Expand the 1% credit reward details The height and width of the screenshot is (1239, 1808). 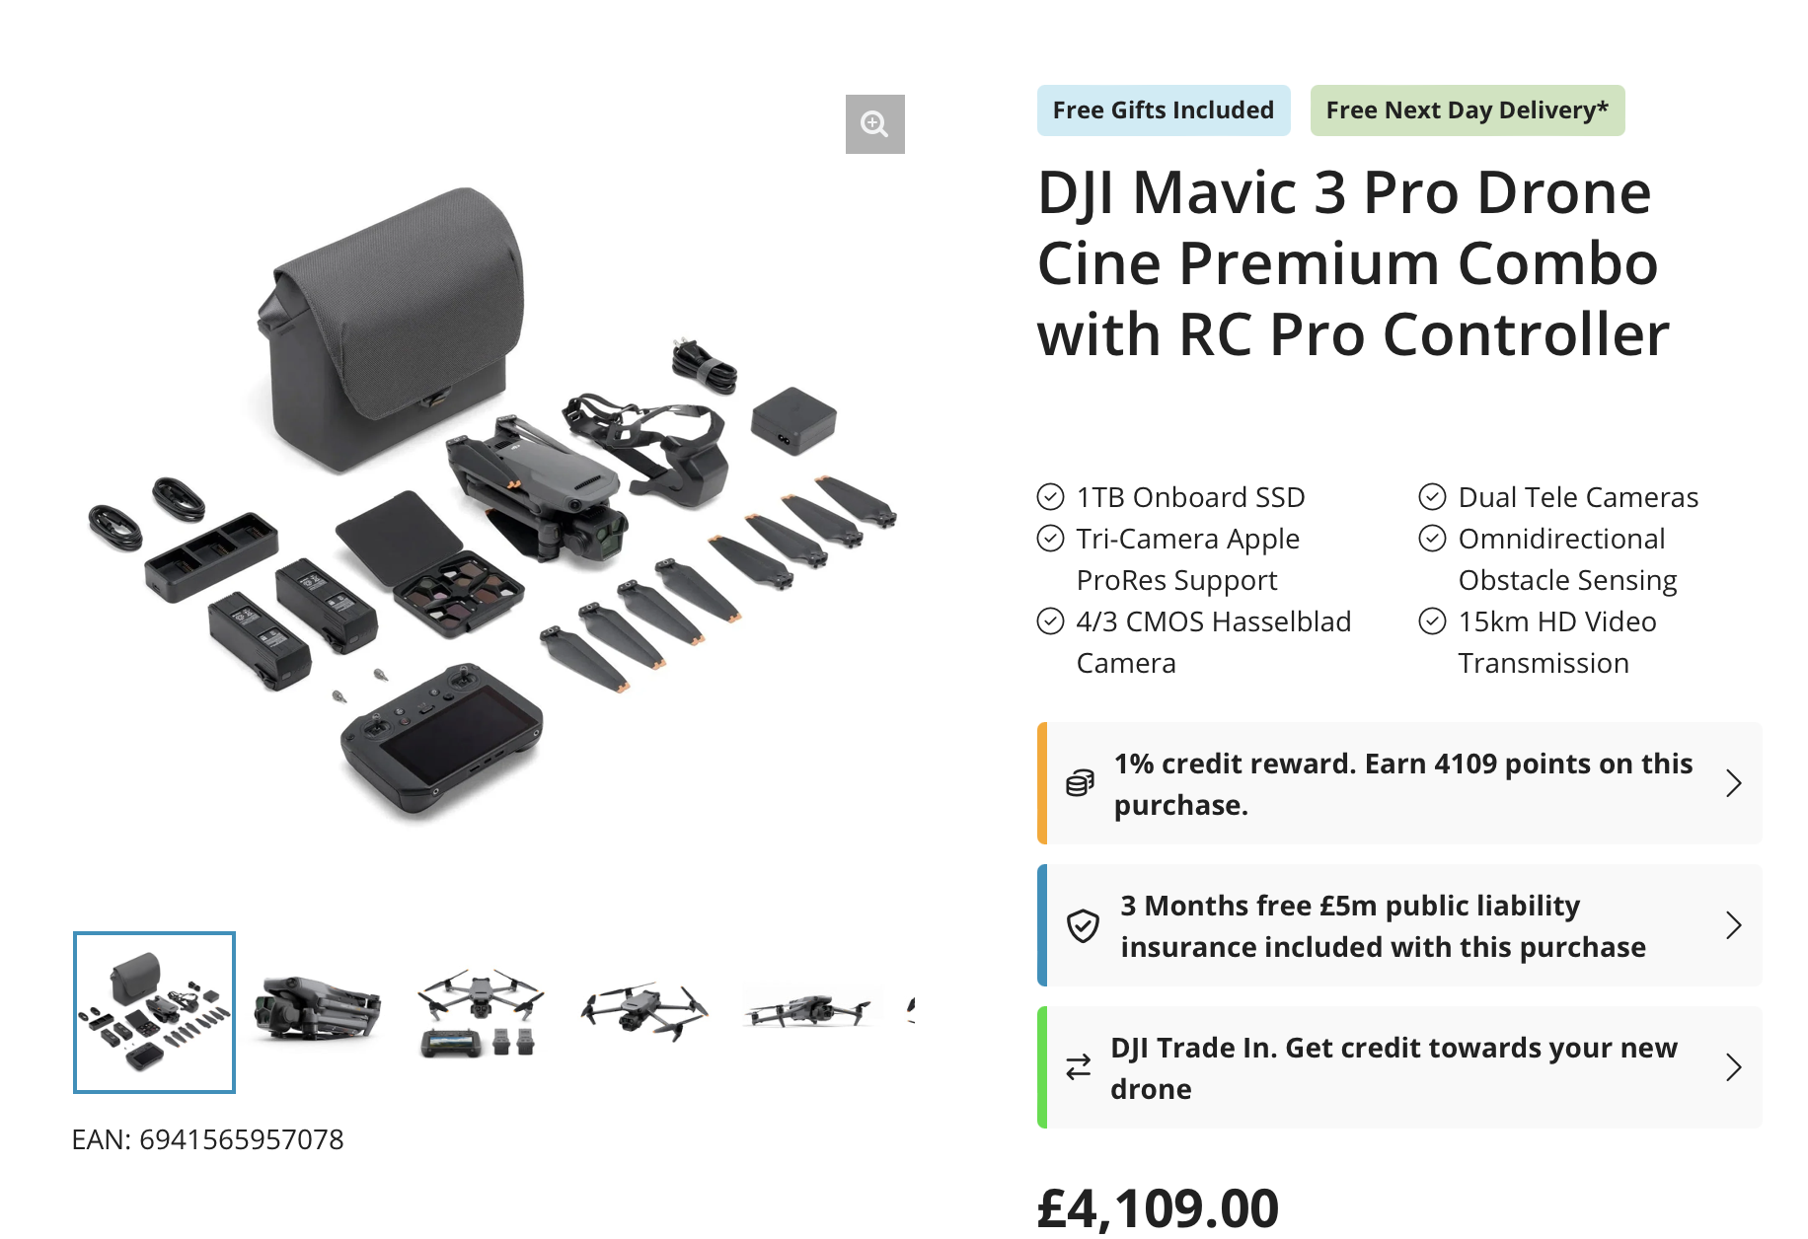(1735, 782)
